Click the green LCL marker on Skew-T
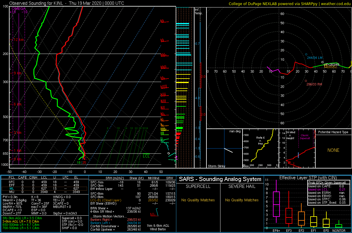Screen dimensions: 352x233 (x=146, y=156)
